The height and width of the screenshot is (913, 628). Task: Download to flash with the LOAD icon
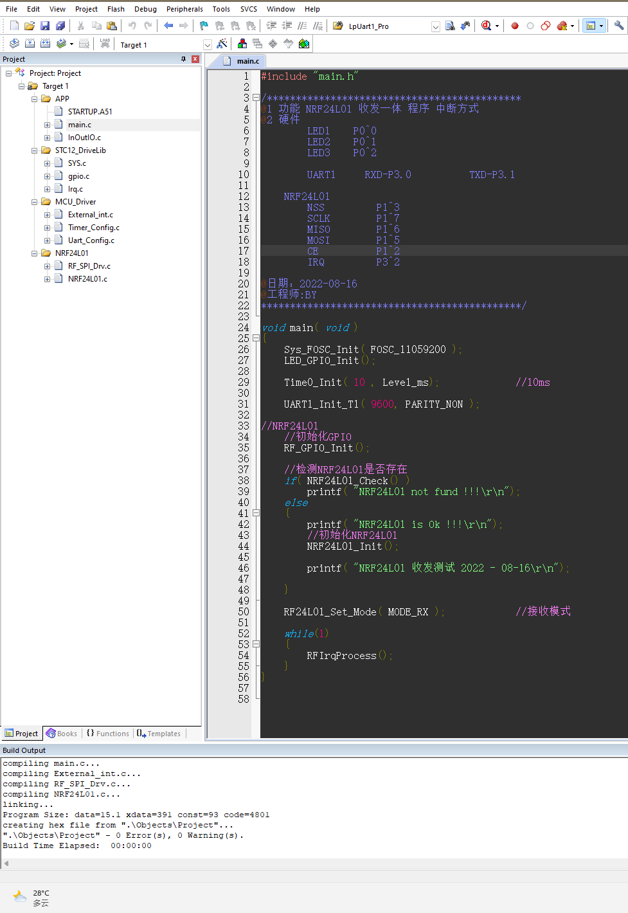[x=105, y=44]
